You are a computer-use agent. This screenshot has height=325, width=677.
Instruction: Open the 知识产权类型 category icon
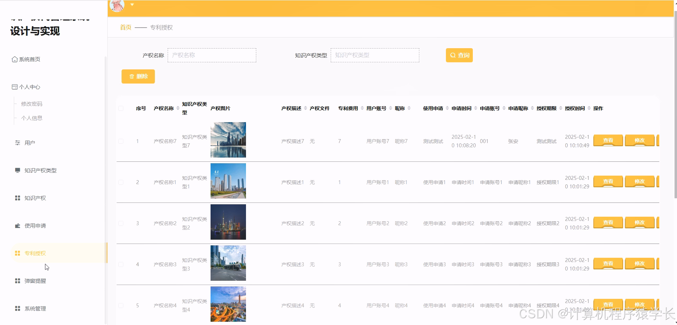(17, 170)
